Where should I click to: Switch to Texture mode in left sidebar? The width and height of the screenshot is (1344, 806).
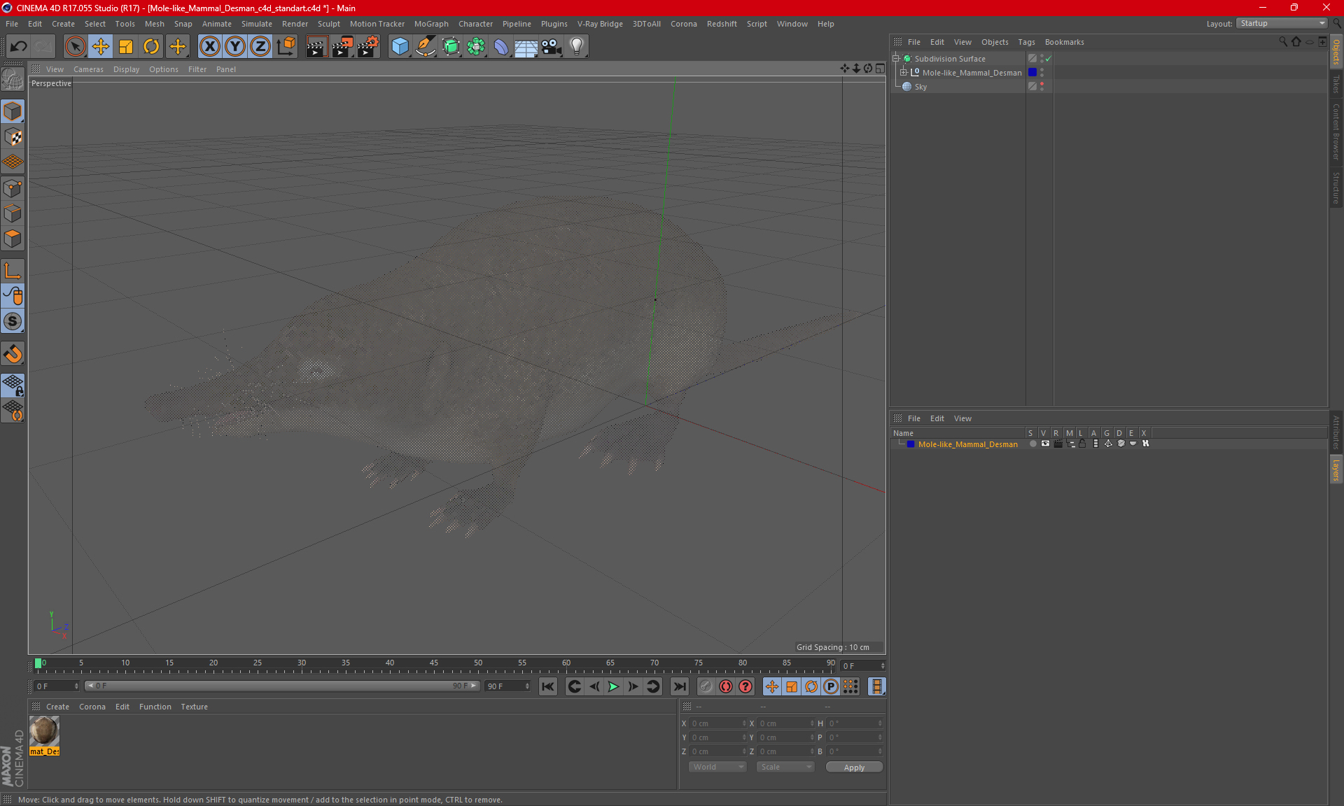click(x=13, y=137)
